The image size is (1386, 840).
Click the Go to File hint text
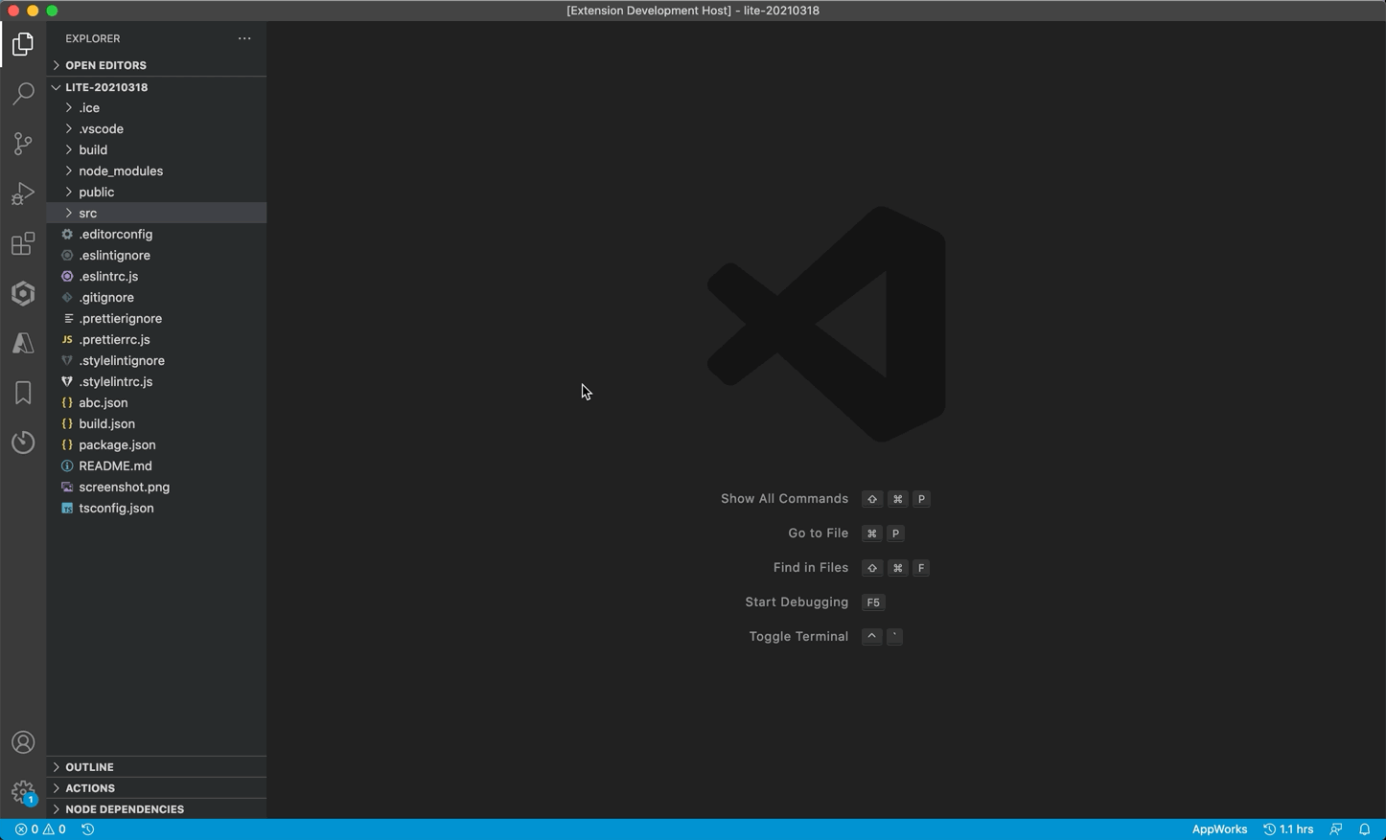pos(818,534)
